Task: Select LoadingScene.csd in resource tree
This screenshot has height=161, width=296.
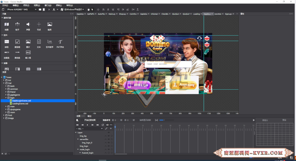Action: coord(20,103)
